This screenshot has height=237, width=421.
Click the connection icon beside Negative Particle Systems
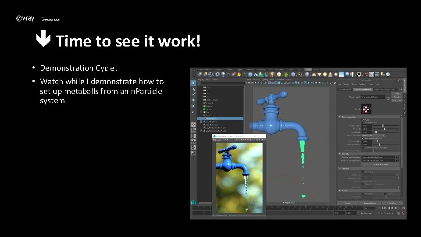point(397,161)
